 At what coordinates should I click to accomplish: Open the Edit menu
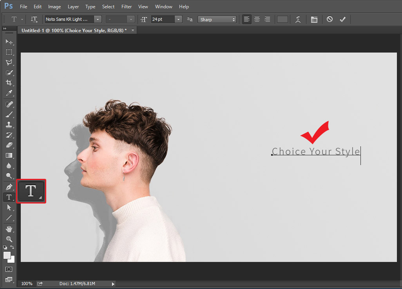click(x=38, y=7)
